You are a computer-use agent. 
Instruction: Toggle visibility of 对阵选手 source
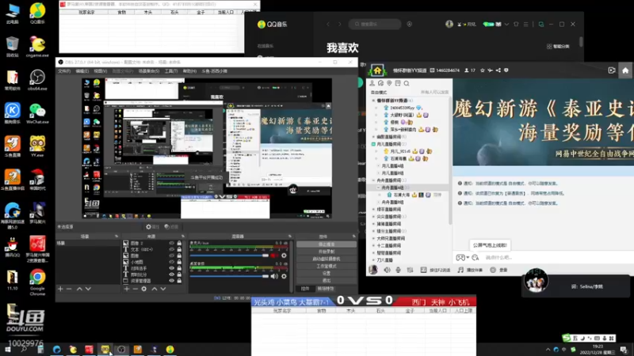click(171, 268)
